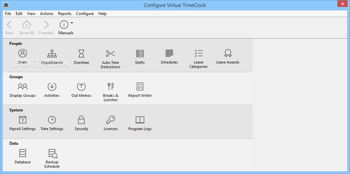The image size is (350, 174).
Task: Open the Reports menu
Action: point(65,14)
